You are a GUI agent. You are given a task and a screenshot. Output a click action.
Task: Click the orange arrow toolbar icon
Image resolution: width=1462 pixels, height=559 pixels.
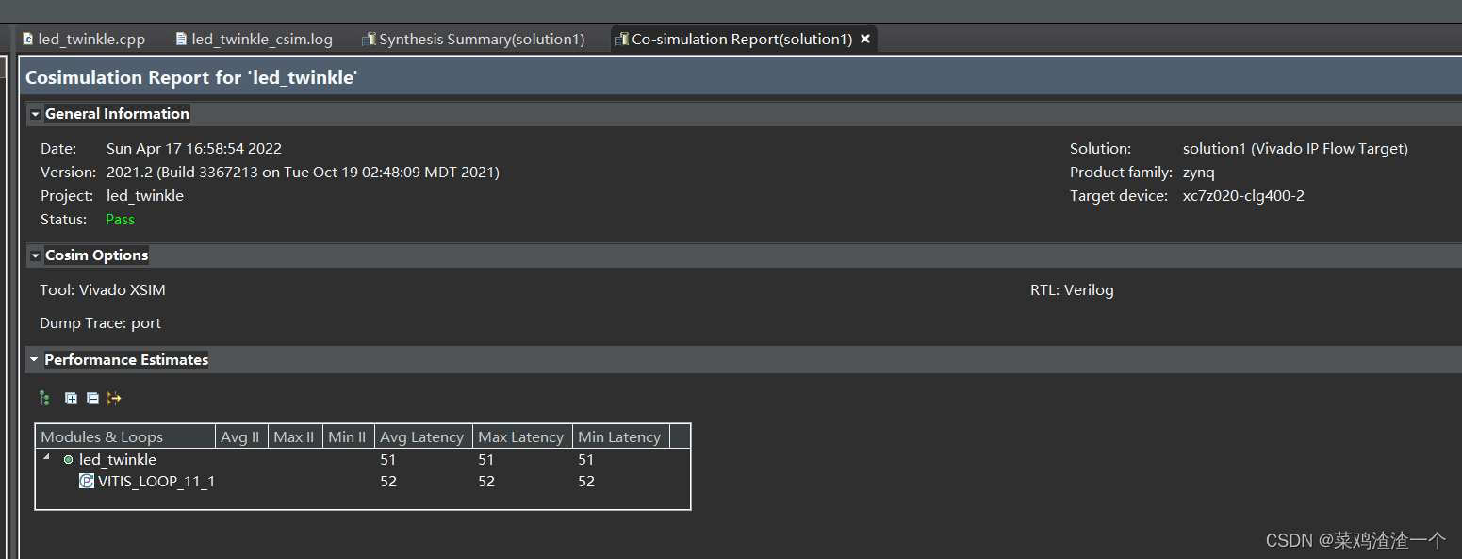pyautogui.click(x=114, y=399)
